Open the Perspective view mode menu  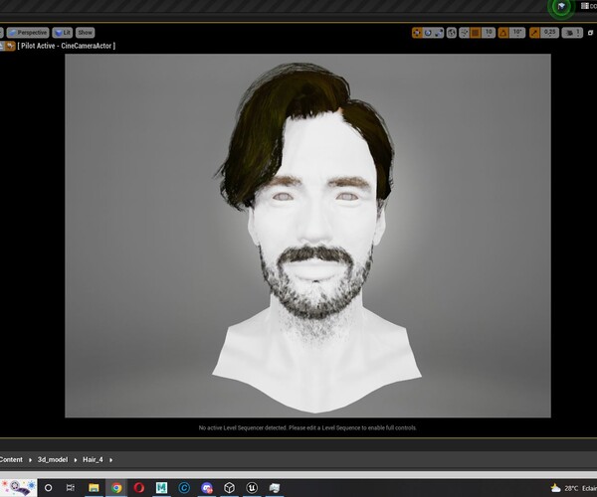[x=28, y=33]
